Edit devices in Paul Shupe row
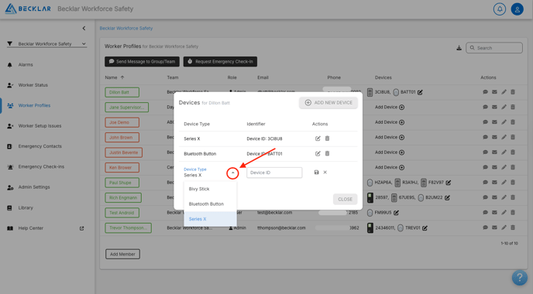 tap(449, 183)
